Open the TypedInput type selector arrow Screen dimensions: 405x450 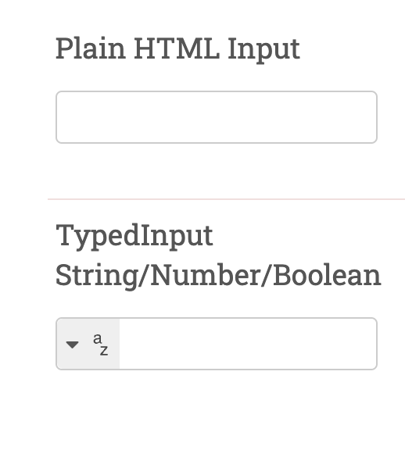tap(72, 345)
